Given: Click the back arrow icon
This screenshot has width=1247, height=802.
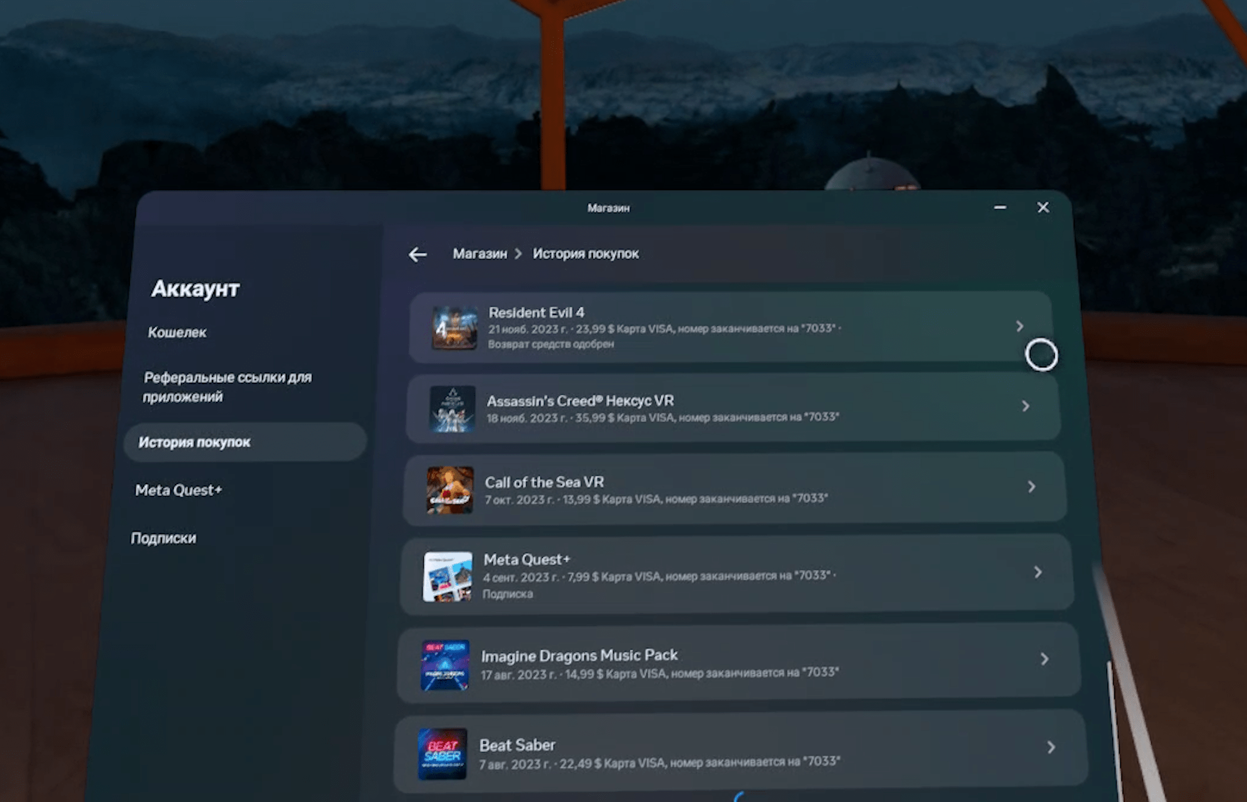Looking at the screenshot, I should (x=418, y=255).
